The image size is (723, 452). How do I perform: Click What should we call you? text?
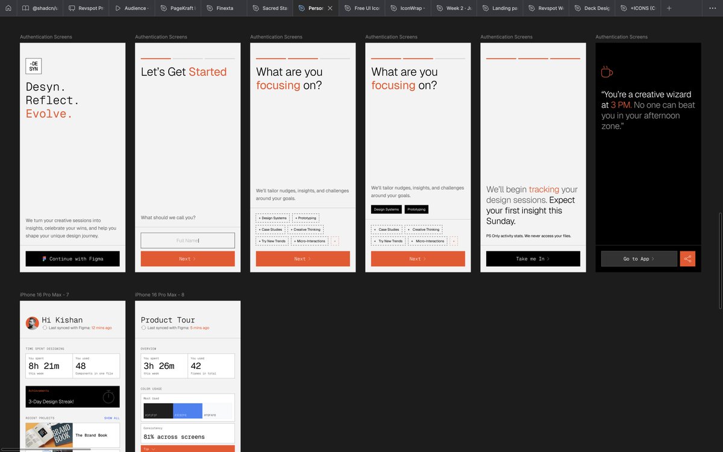(x=168, y=218)
